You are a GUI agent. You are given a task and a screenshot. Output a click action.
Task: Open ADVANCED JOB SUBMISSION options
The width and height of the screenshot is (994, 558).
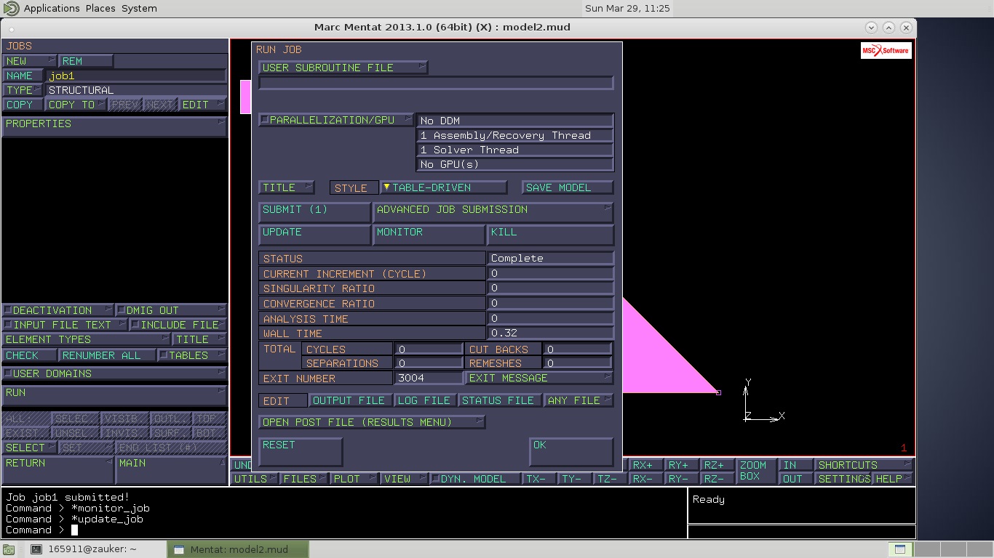coord(493,212)
